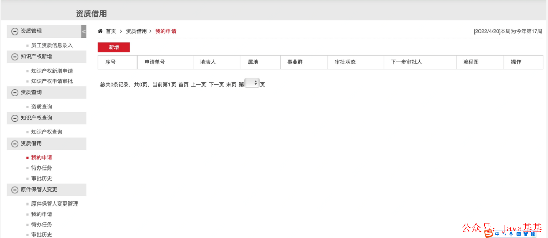Collapse the sidebar with the < handle
The image size is (548, 238).
point(84,31)
